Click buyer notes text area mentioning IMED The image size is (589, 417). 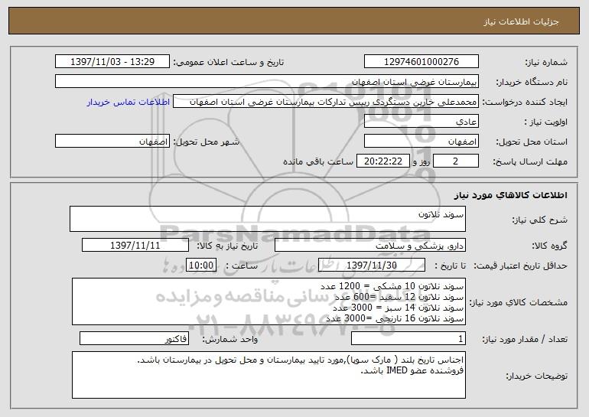268,375
